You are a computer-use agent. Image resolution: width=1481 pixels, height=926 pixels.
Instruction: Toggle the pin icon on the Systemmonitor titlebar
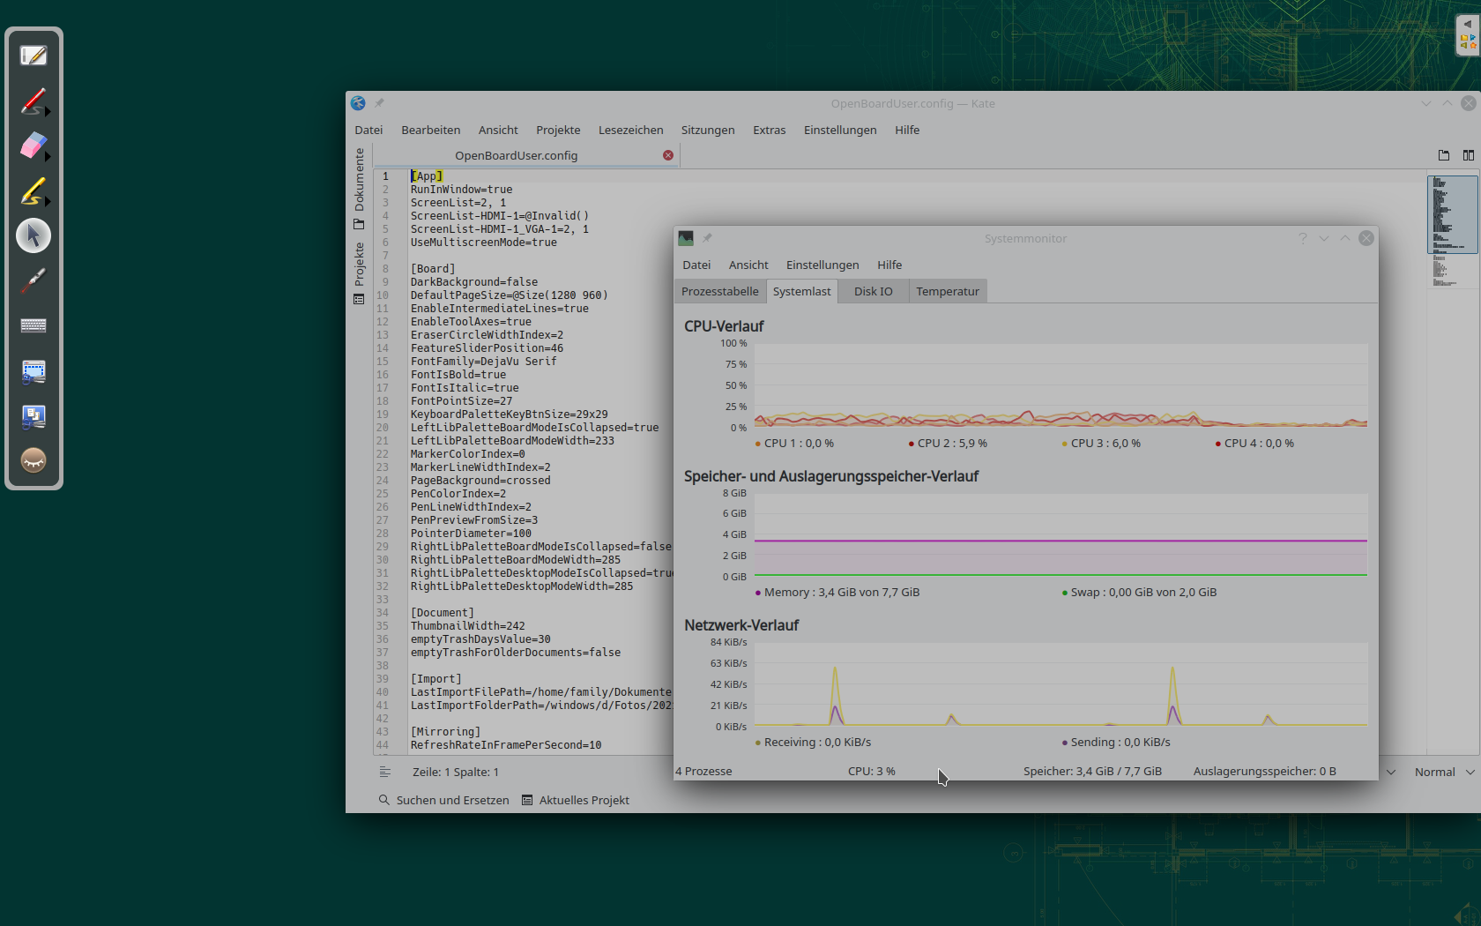tap(708, 237)
